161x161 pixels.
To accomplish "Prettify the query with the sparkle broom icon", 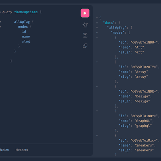I will click(85, 25).
